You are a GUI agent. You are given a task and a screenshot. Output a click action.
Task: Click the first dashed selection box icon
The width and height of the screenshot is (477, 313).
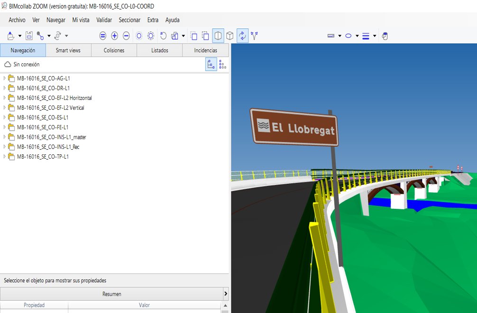tap(194, 36)
